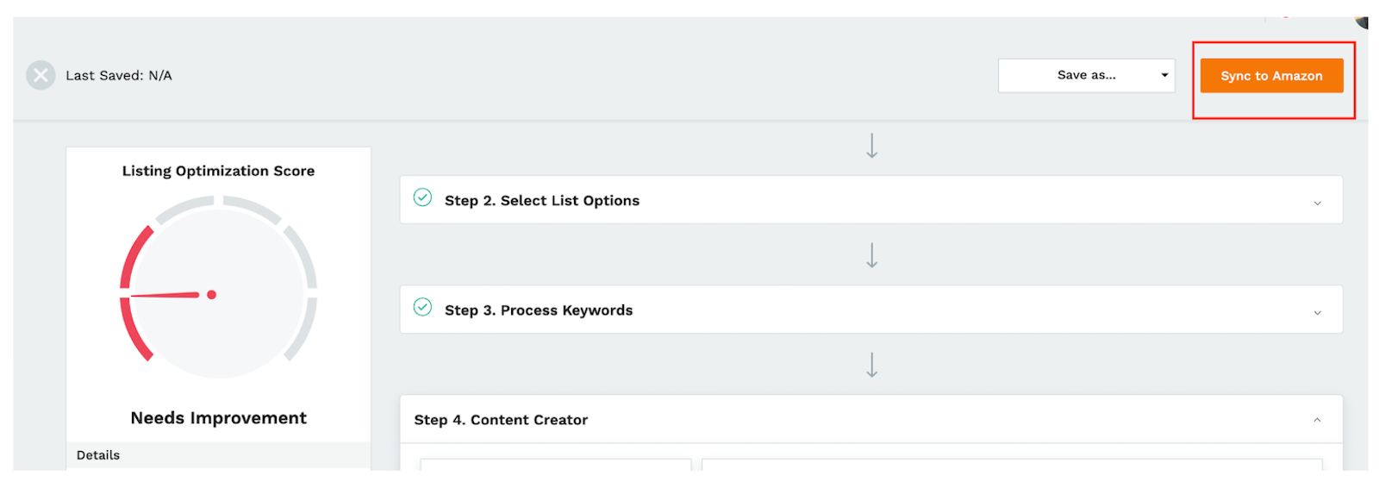Click the green checkmark beside Step 3
Image resolution: width=1379 pixels, height=482 pixels.
[422, 308]
